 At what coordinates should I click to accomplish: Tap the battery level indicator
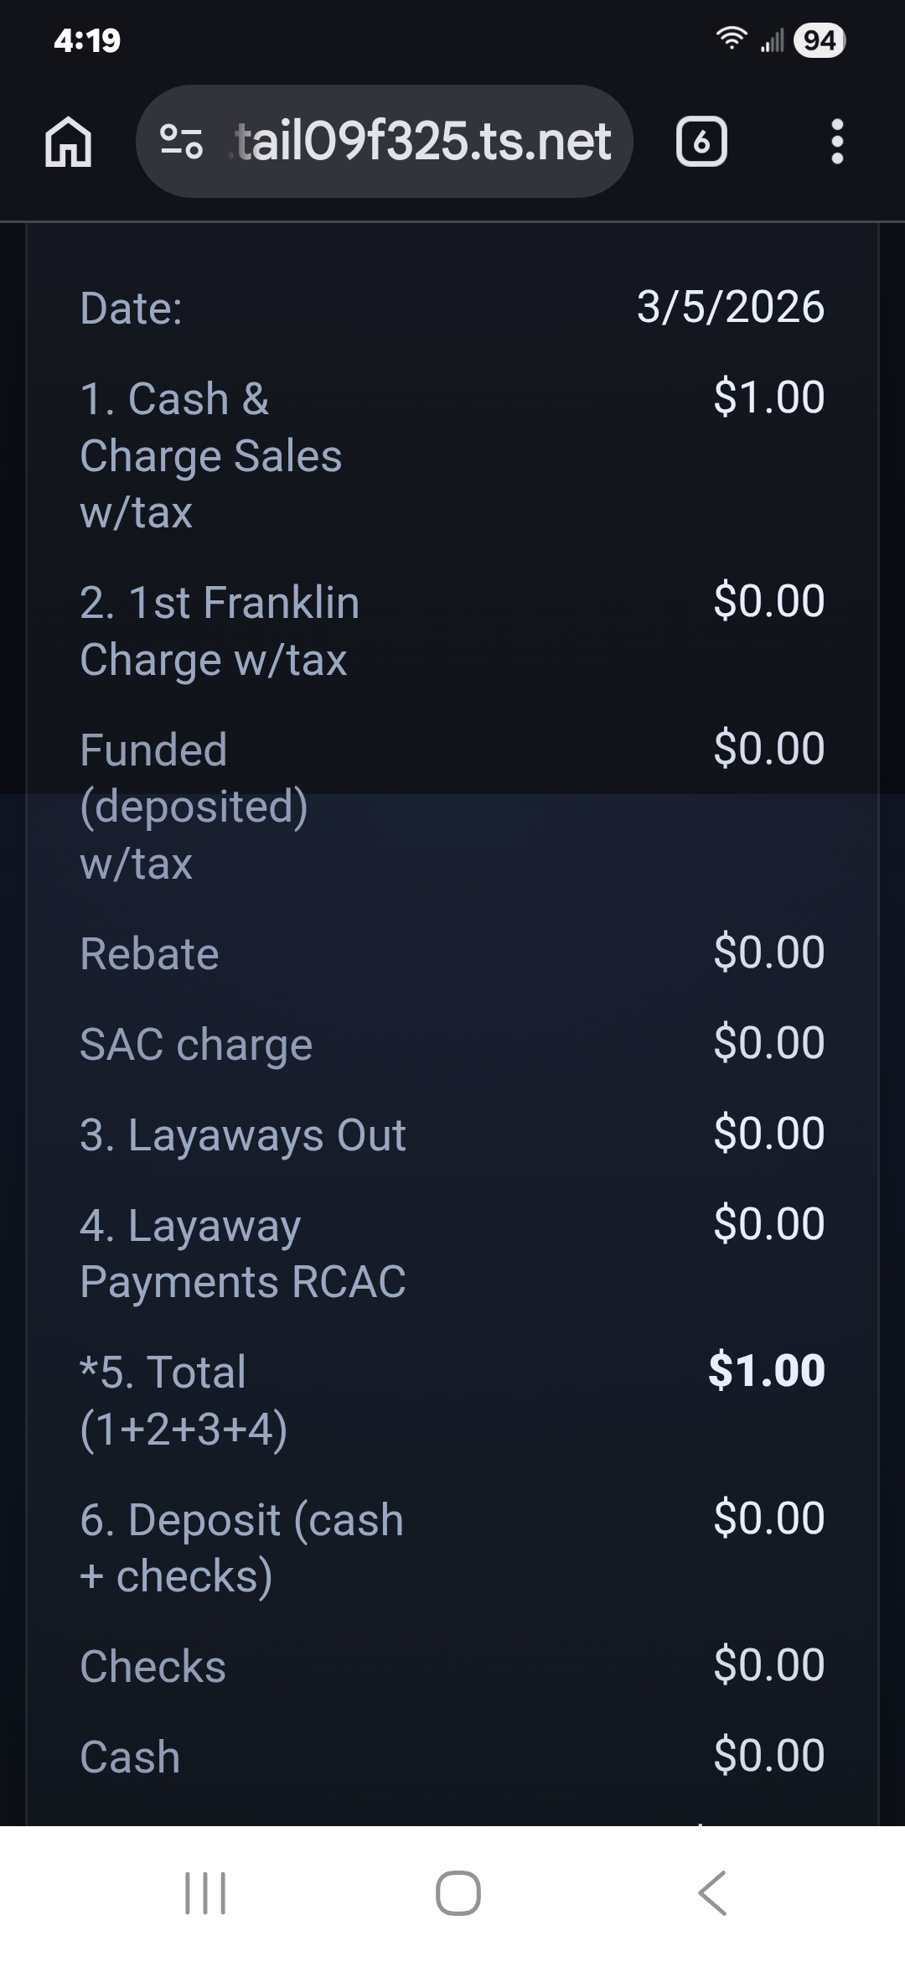click(x=819, y=40)
